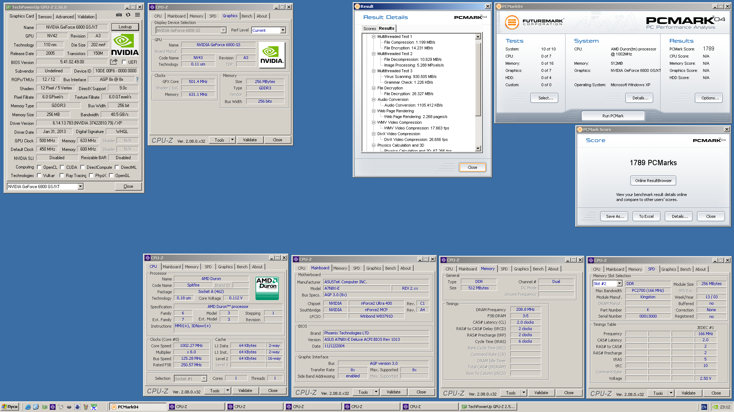The width and height of the screenshot is (734, 412).
Task: Switch to the Validation tab in GPU-Z
Action: click(86, 16)
